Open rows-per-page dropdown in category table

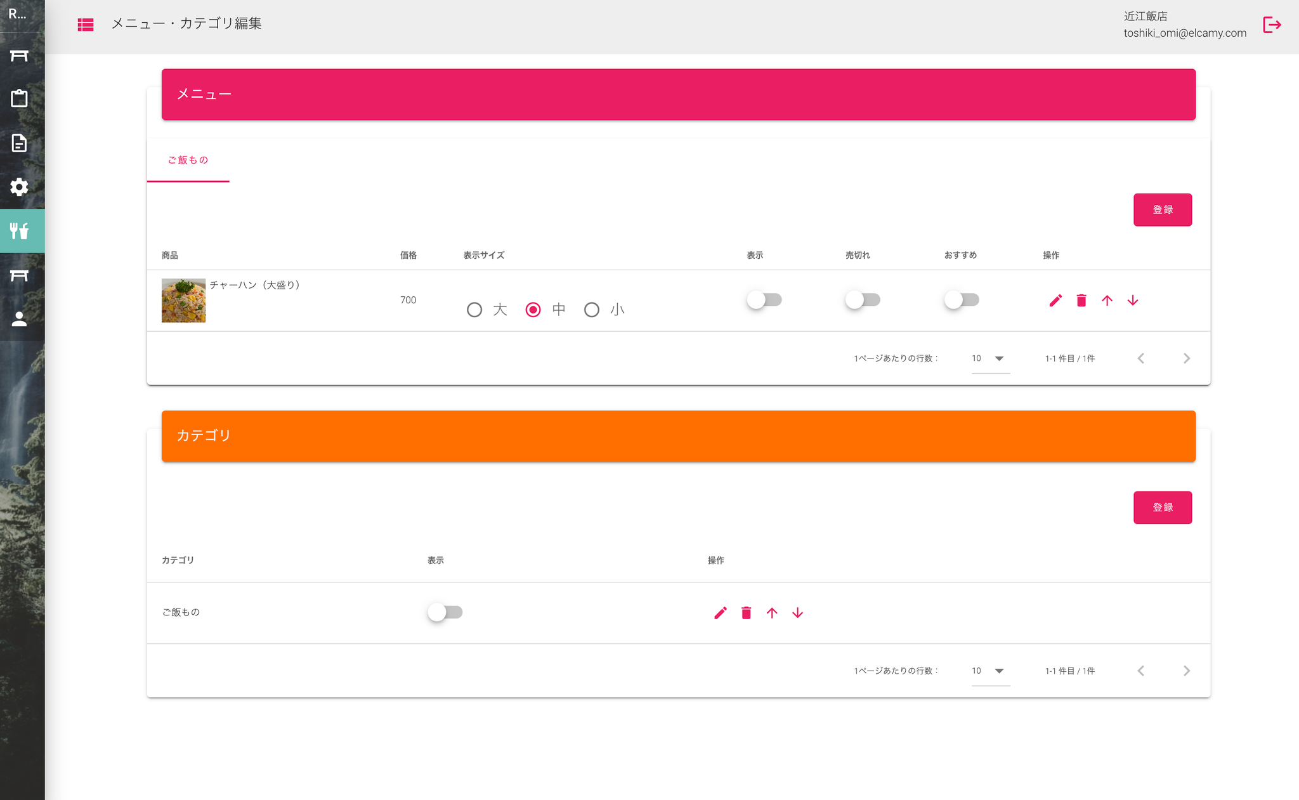tap(989, 671)
